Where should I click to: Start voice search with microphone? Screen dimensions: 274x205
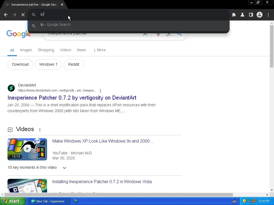click(158, 34)
